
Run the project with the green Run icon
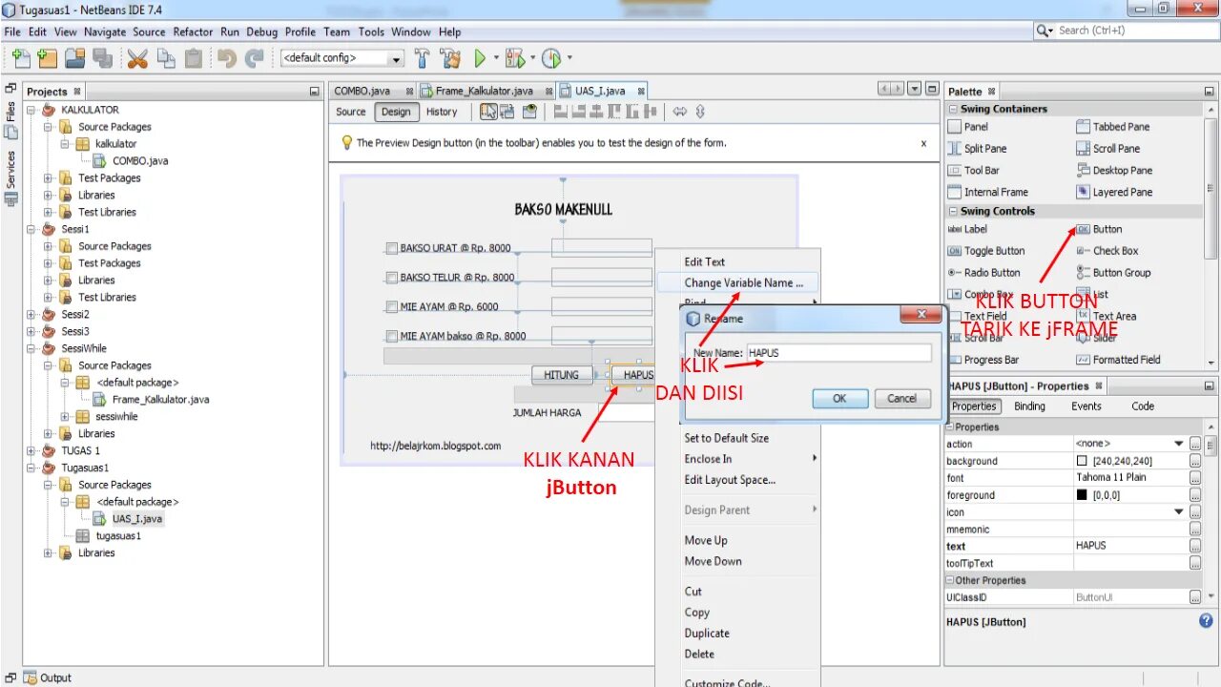coord(480,57)
